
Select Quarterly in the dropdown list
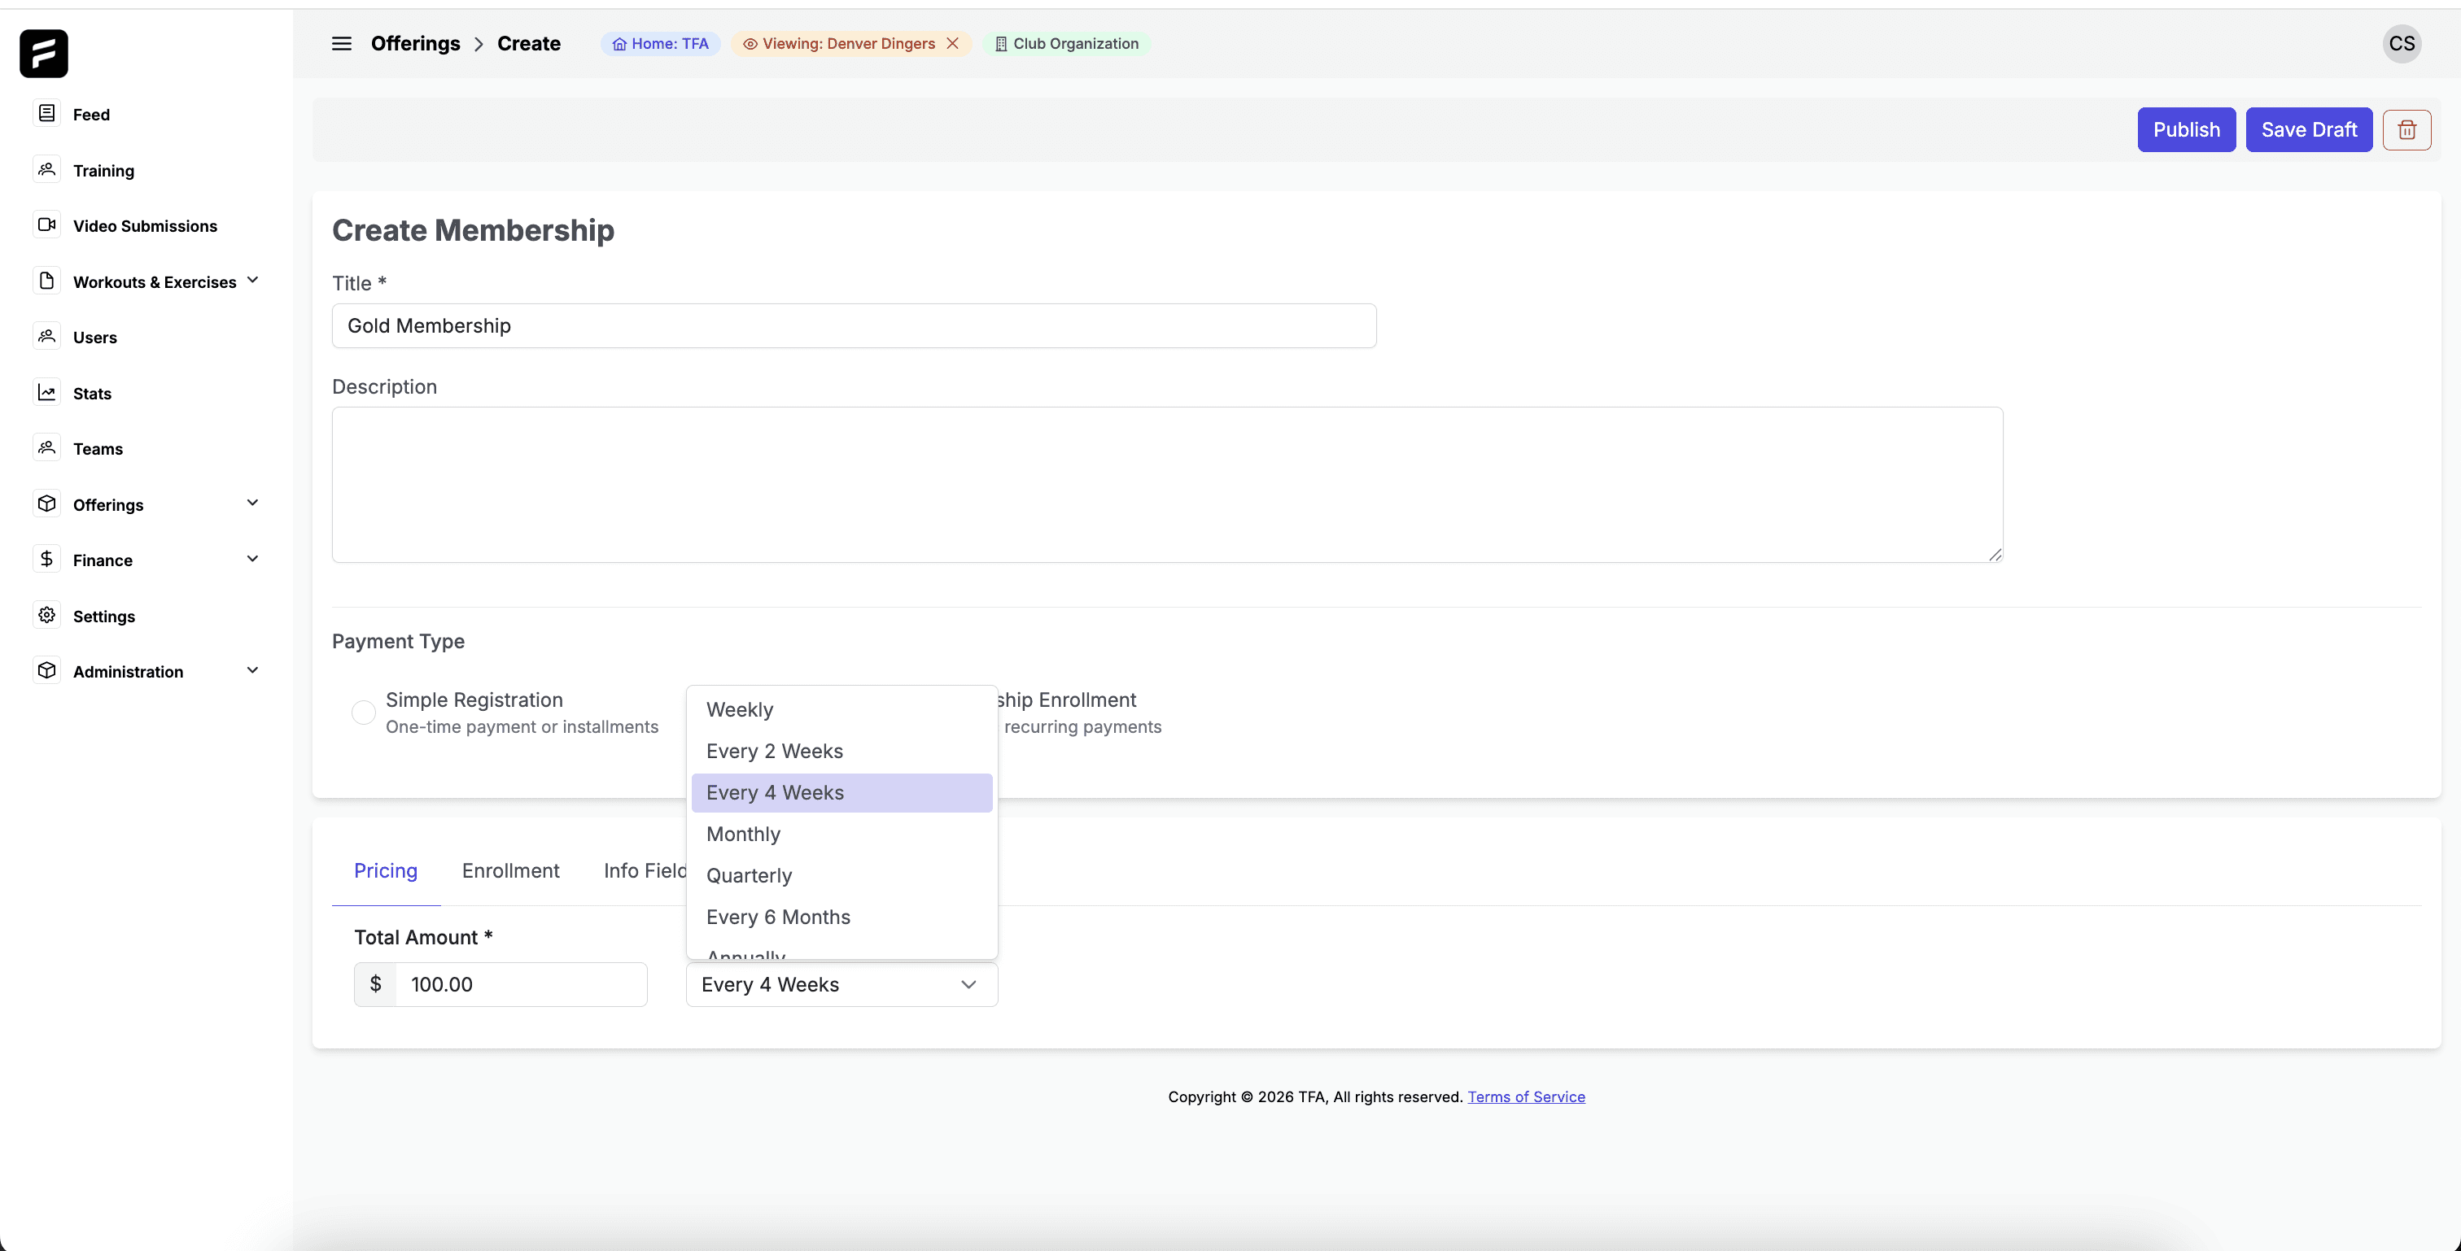tap(749, 876)
